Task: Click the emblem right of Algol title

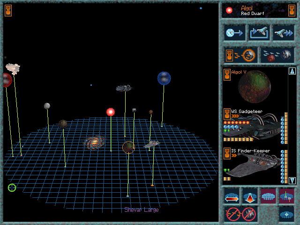Action: pyautogui.click(x=292, y=10)
